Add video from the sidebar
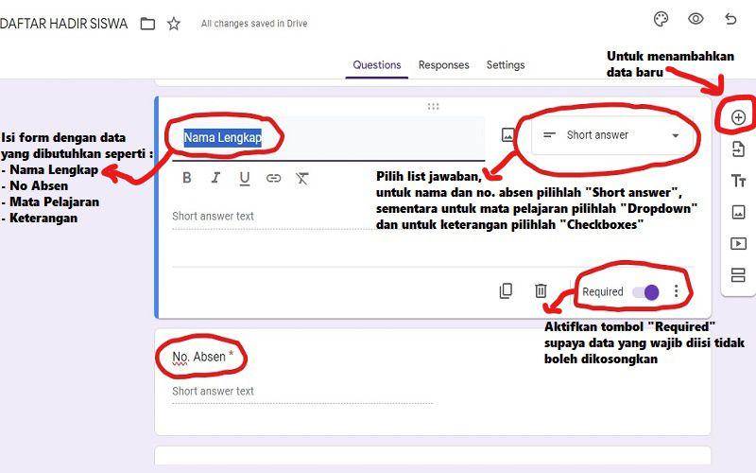The height and width of the screenshot is (473, 756). (x=738, y=243)
